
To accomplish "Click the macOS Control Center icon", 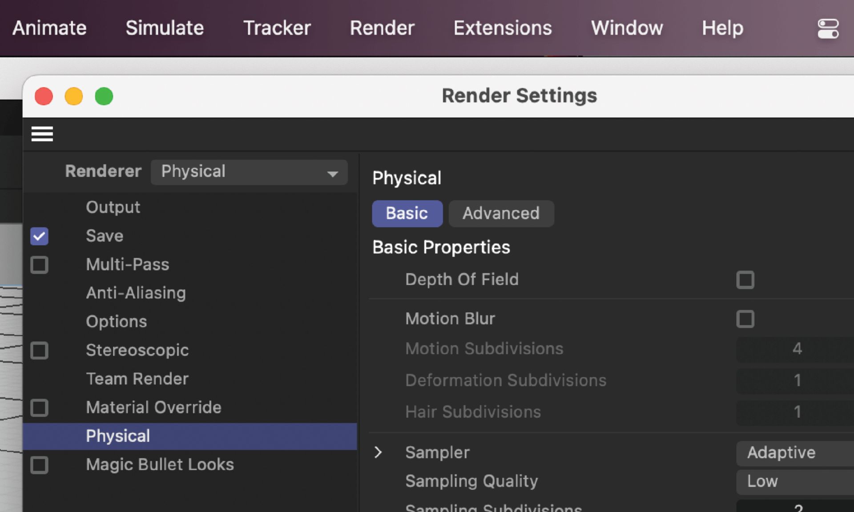I will (x=827, y=28).
